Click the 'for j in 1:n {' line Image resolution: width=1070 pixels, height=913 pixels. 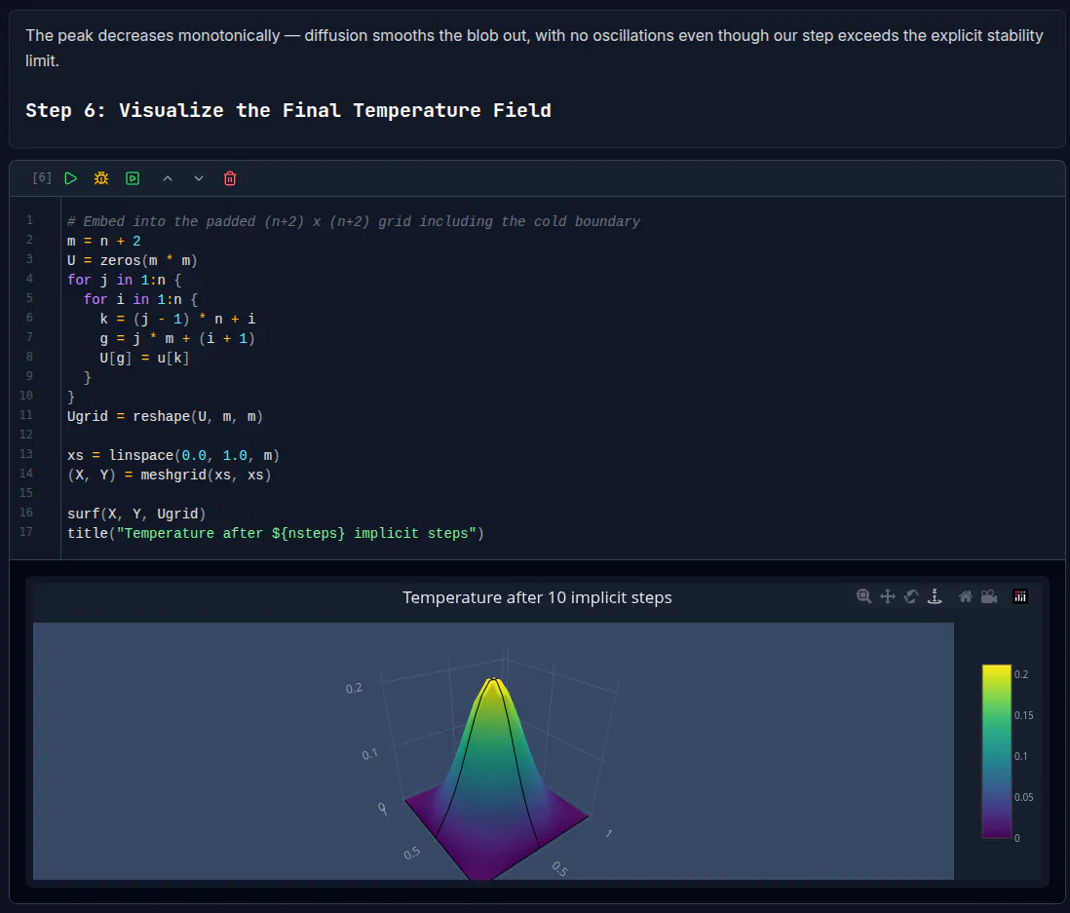(124, 280)
